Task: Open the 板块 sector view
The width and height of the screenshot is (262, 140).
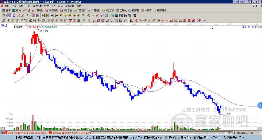Action: 17,10
